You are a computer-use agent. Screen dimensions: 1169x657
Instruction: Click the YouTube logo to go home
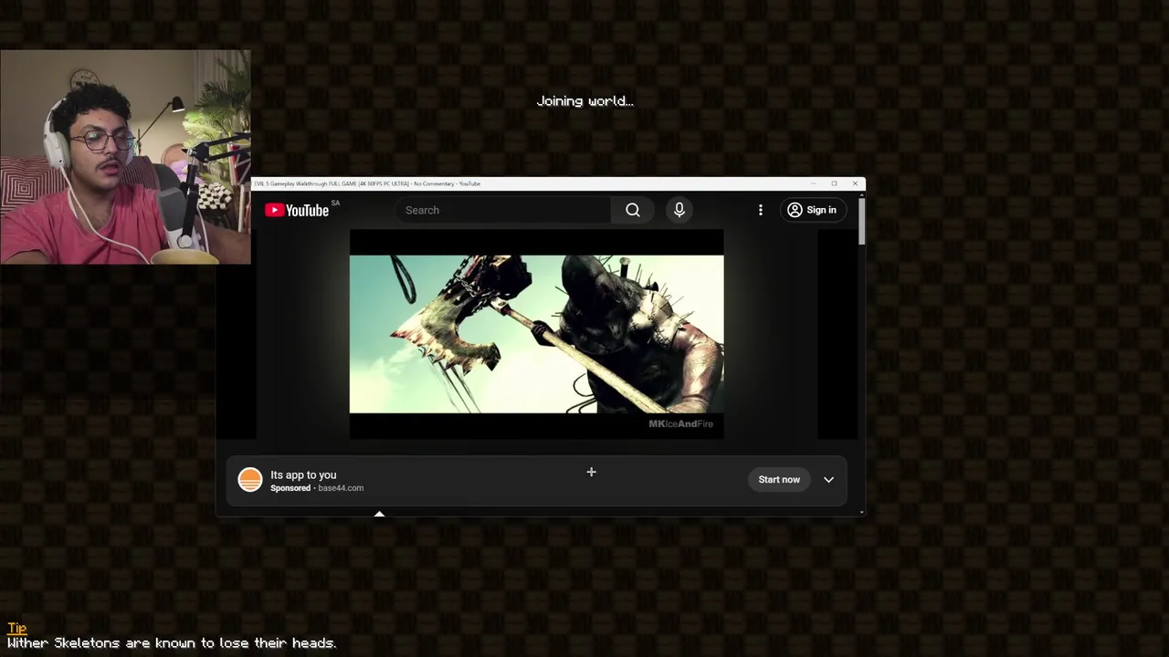tap(297, 210)
